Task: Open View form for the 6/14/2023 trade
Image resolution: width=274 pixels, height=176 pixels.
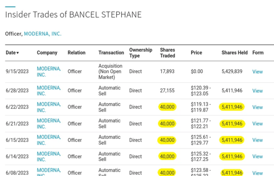Action: (x=257, y=157)
